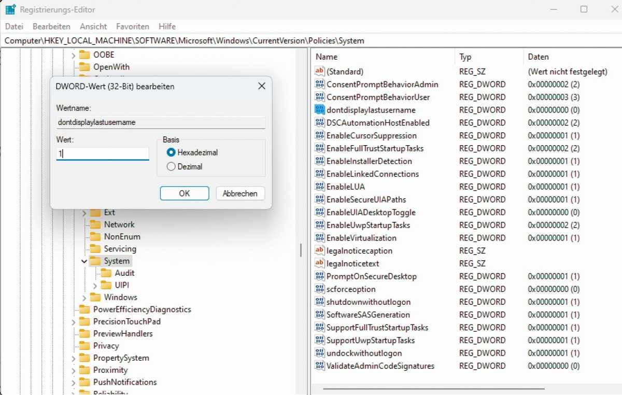Select the EnableFullTrustStartupTasks value name
622x395 pixels.
click(375, 148)
